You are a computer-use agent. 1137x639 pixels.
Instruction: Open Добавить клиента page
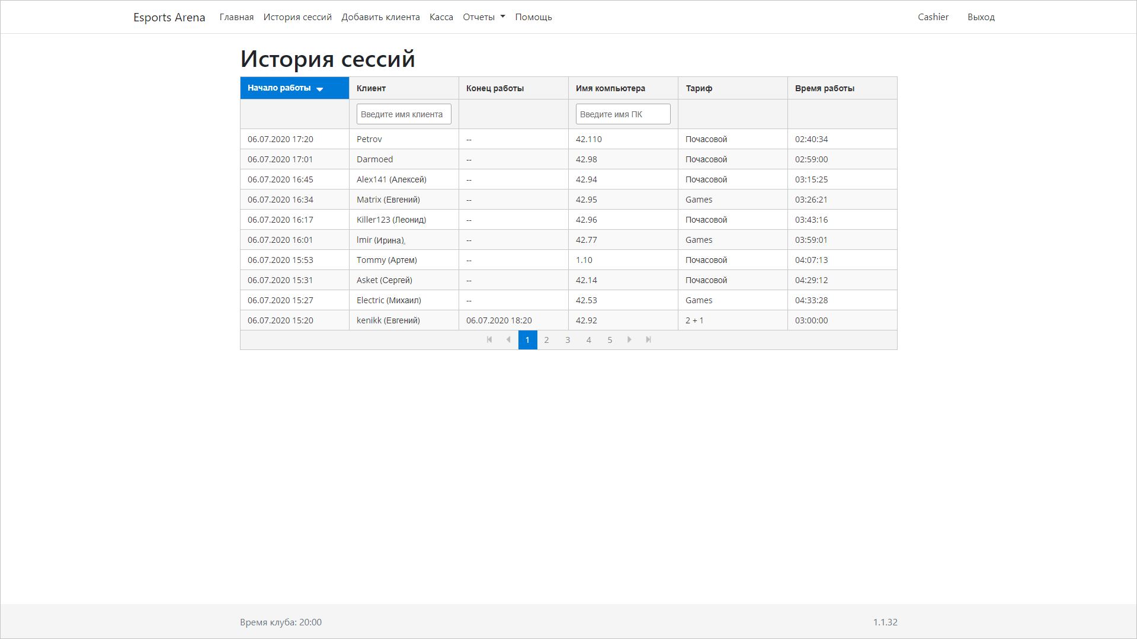(380, 17)
